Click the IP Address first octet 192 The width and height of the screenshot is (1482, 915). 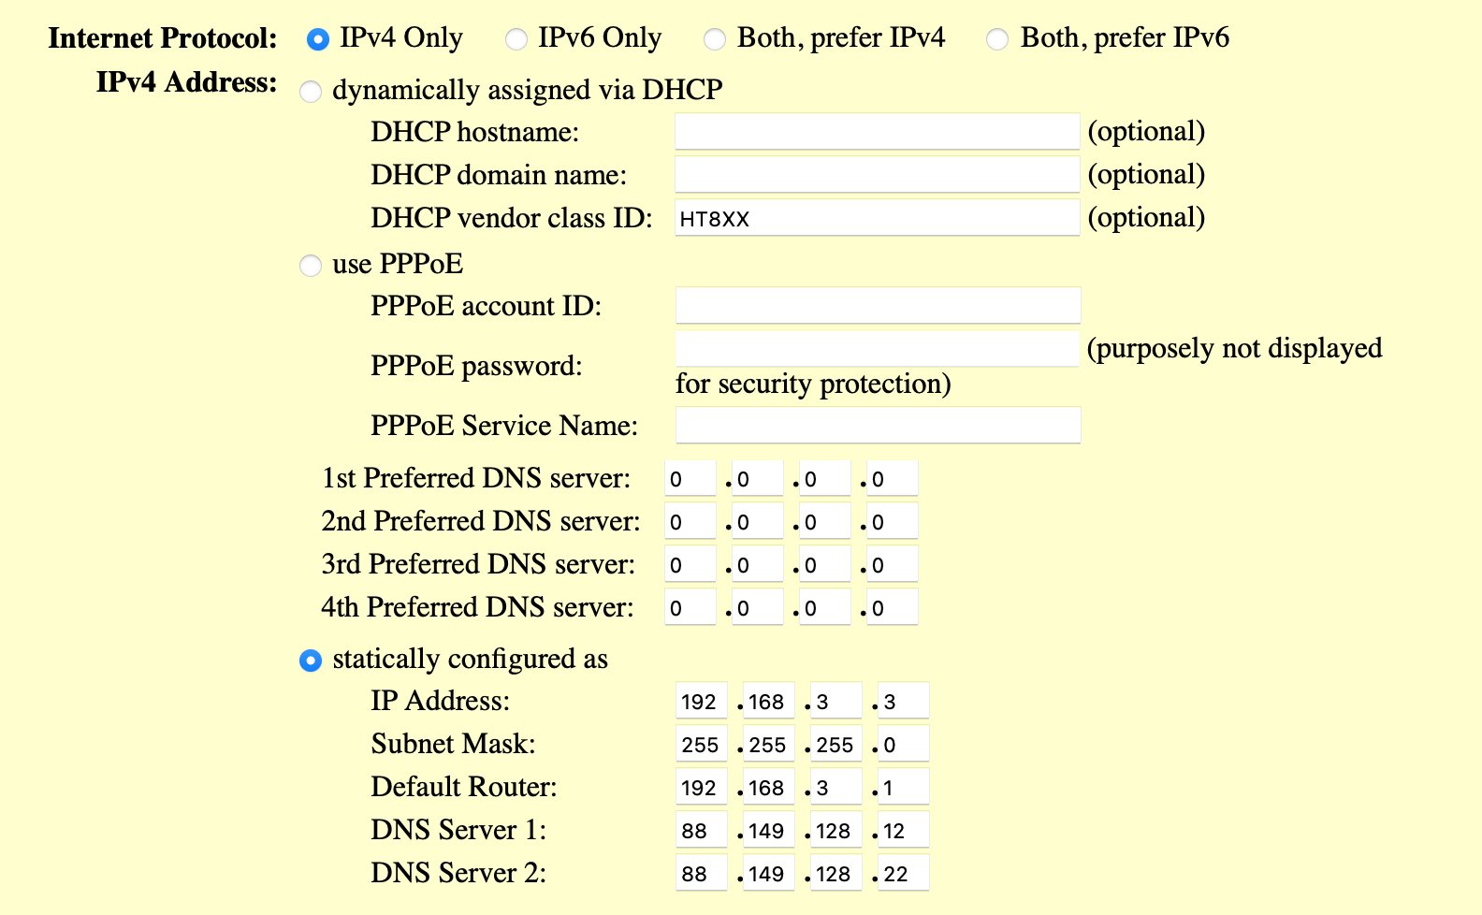tap(701, 702)
